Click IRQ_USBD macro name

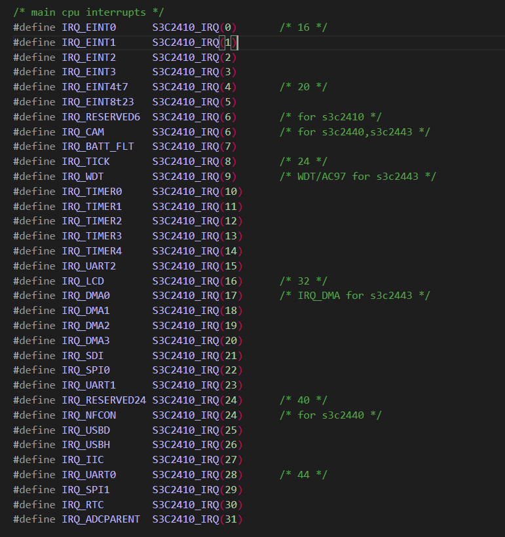(86, 430)
